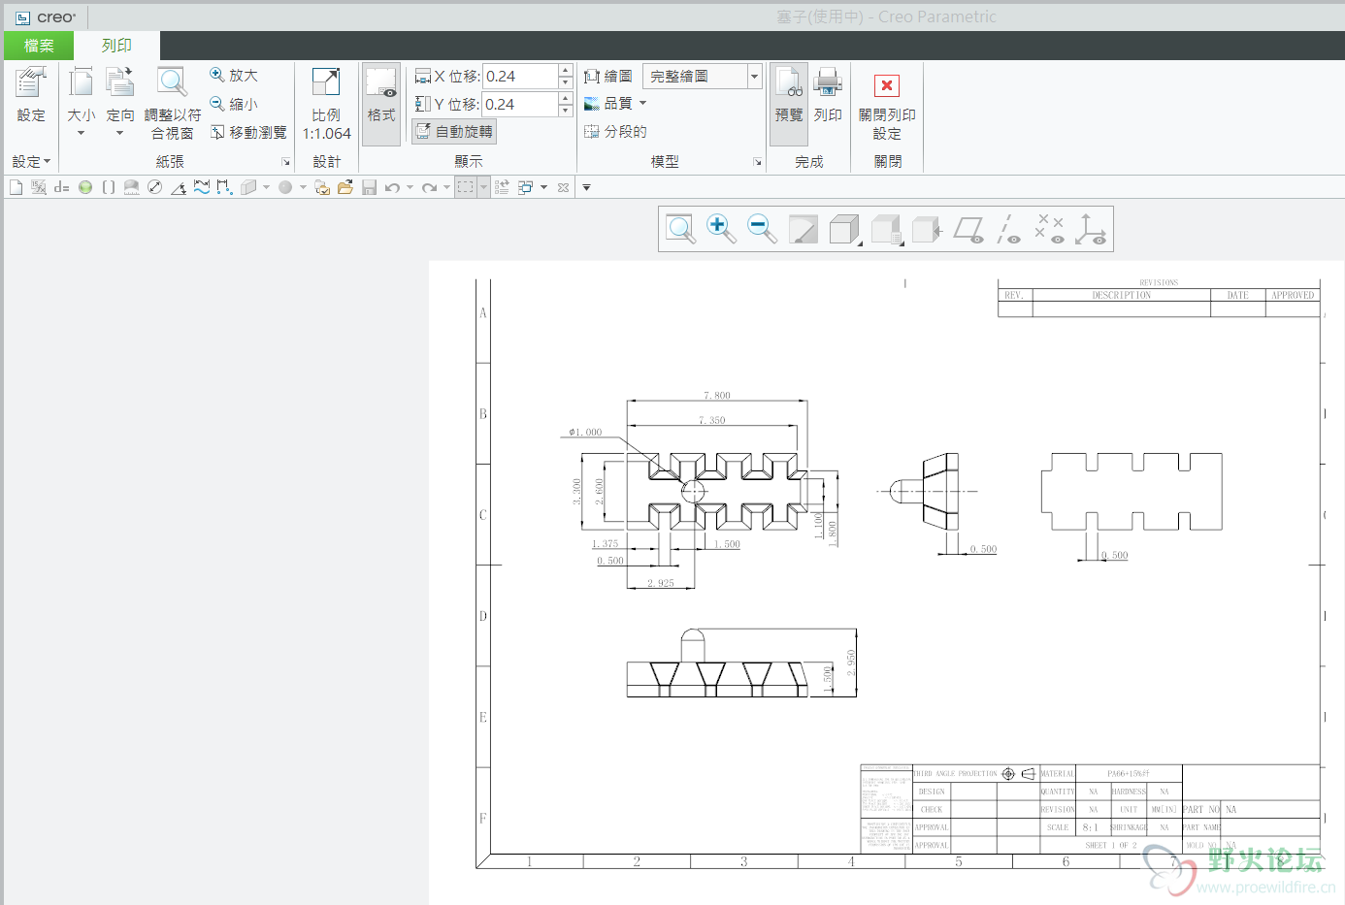
Task: Toggle the 格式 format display button
Action: [381, 103]
